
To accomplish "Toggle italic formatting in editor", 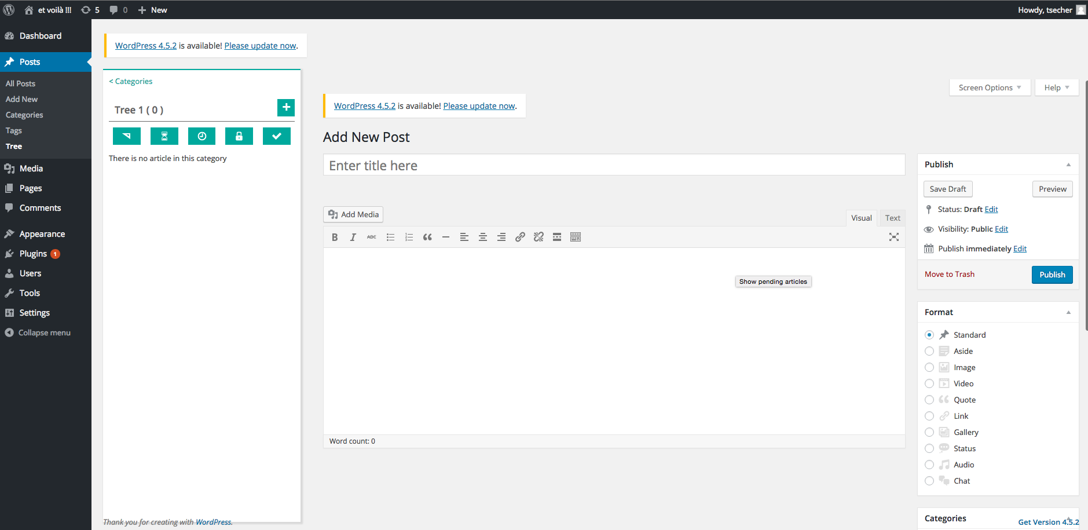I will point(353,237).
